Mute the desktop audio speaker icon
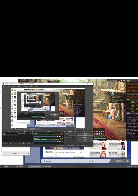The width and height of the screenshot is (138, 196). click(60, 136)
